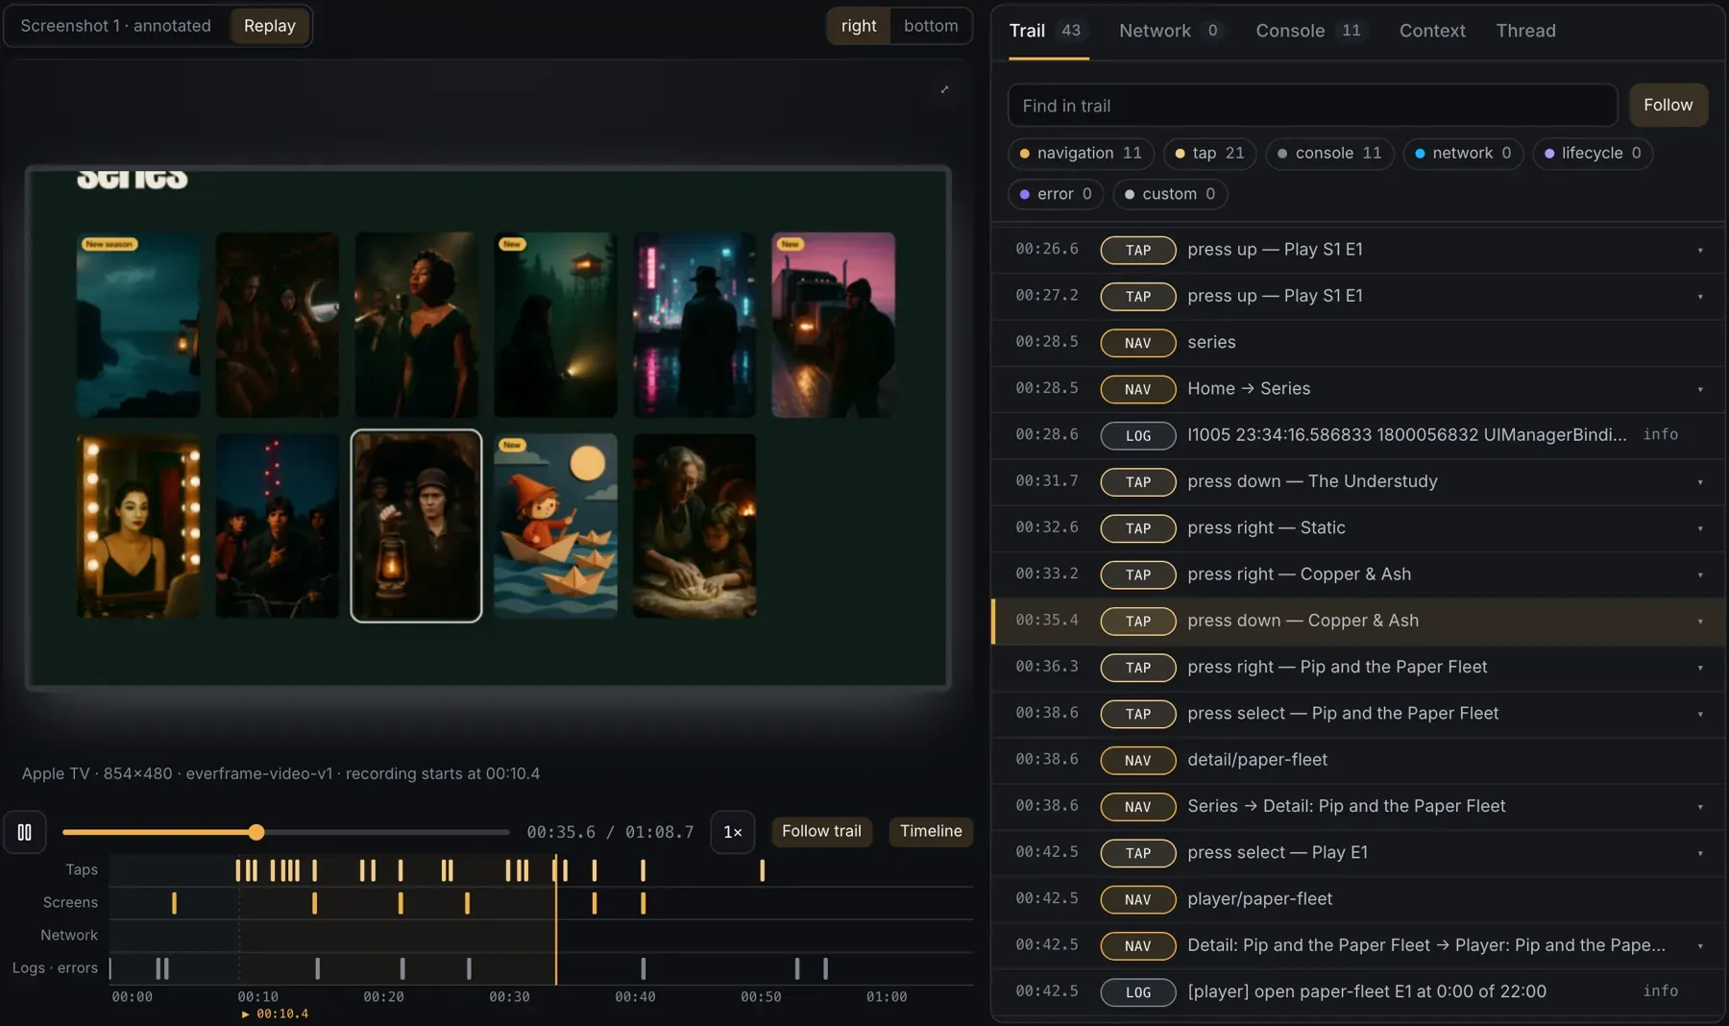Click the expand preview icon
Image resolution: width=1729 pixels, height=1026 pixels.
click(x=944, y=89)
